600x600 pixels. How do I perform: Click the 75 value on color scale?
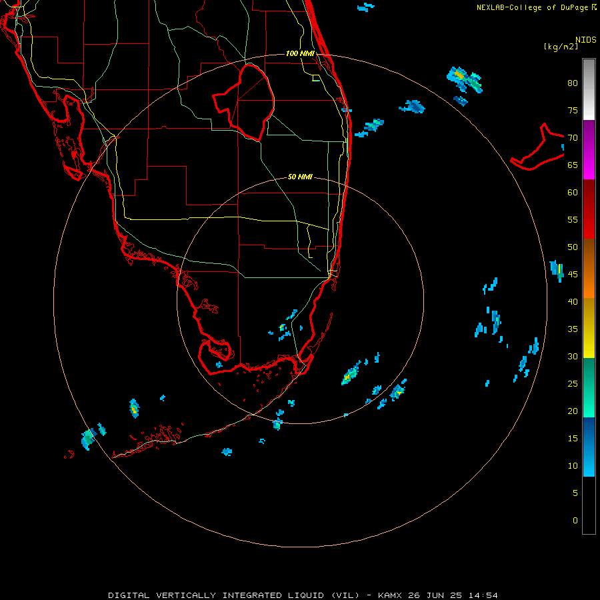[x=573, y=110]
